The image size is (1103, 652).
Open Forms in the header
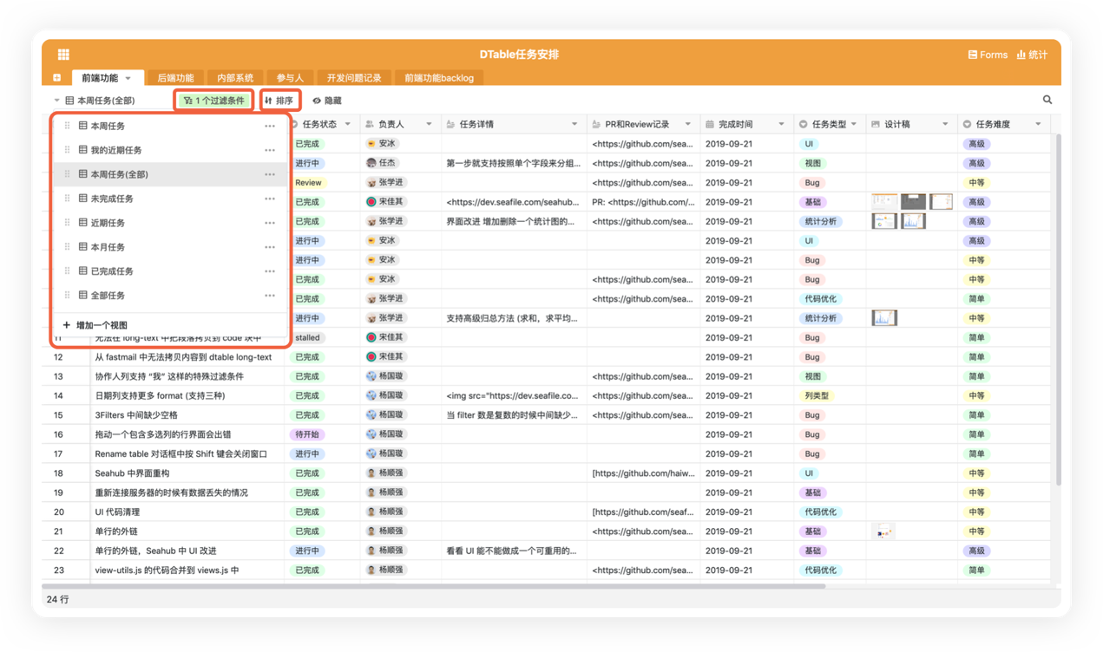point(988,55)
